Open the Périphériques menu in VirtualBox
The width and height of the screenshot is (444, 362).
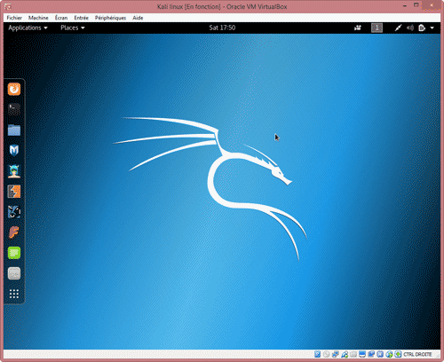110,18
